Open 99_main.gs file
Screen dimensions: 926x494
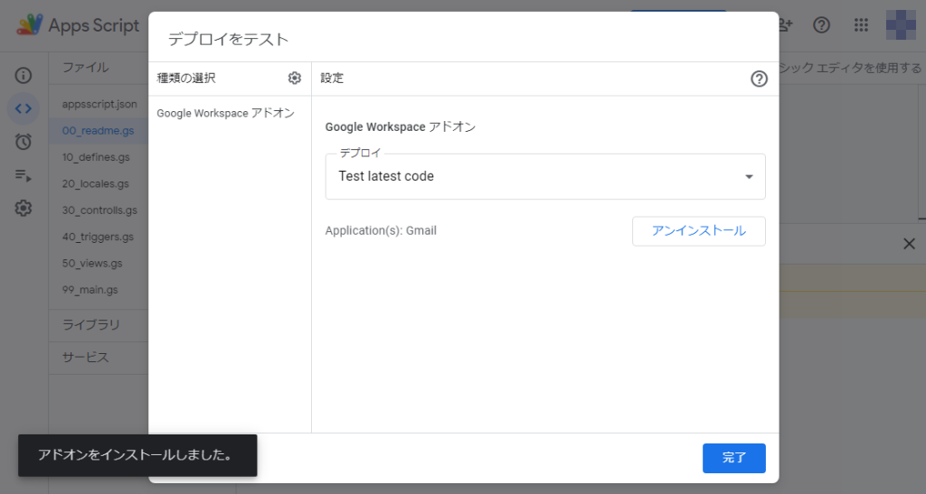click(x=90, y=290)
